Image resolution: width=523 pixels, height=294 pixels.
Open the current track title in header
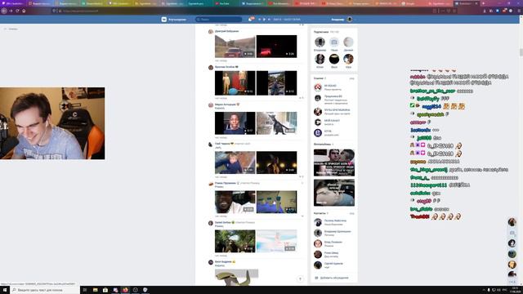click(x=287, y=20)
